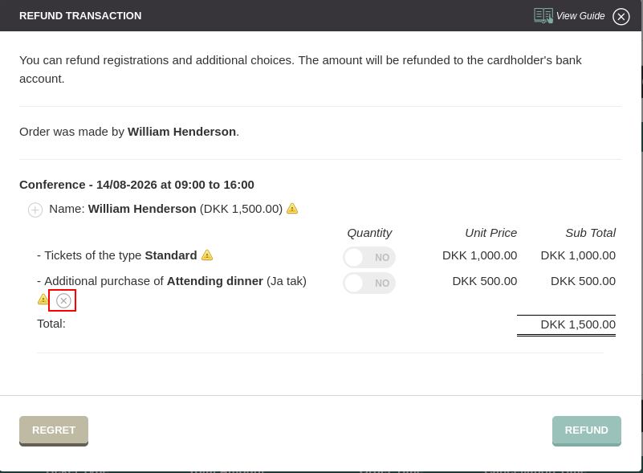Close the Refund Transaction dialog
This screenshot has height=473, width=643.
[x=621, y=16]
